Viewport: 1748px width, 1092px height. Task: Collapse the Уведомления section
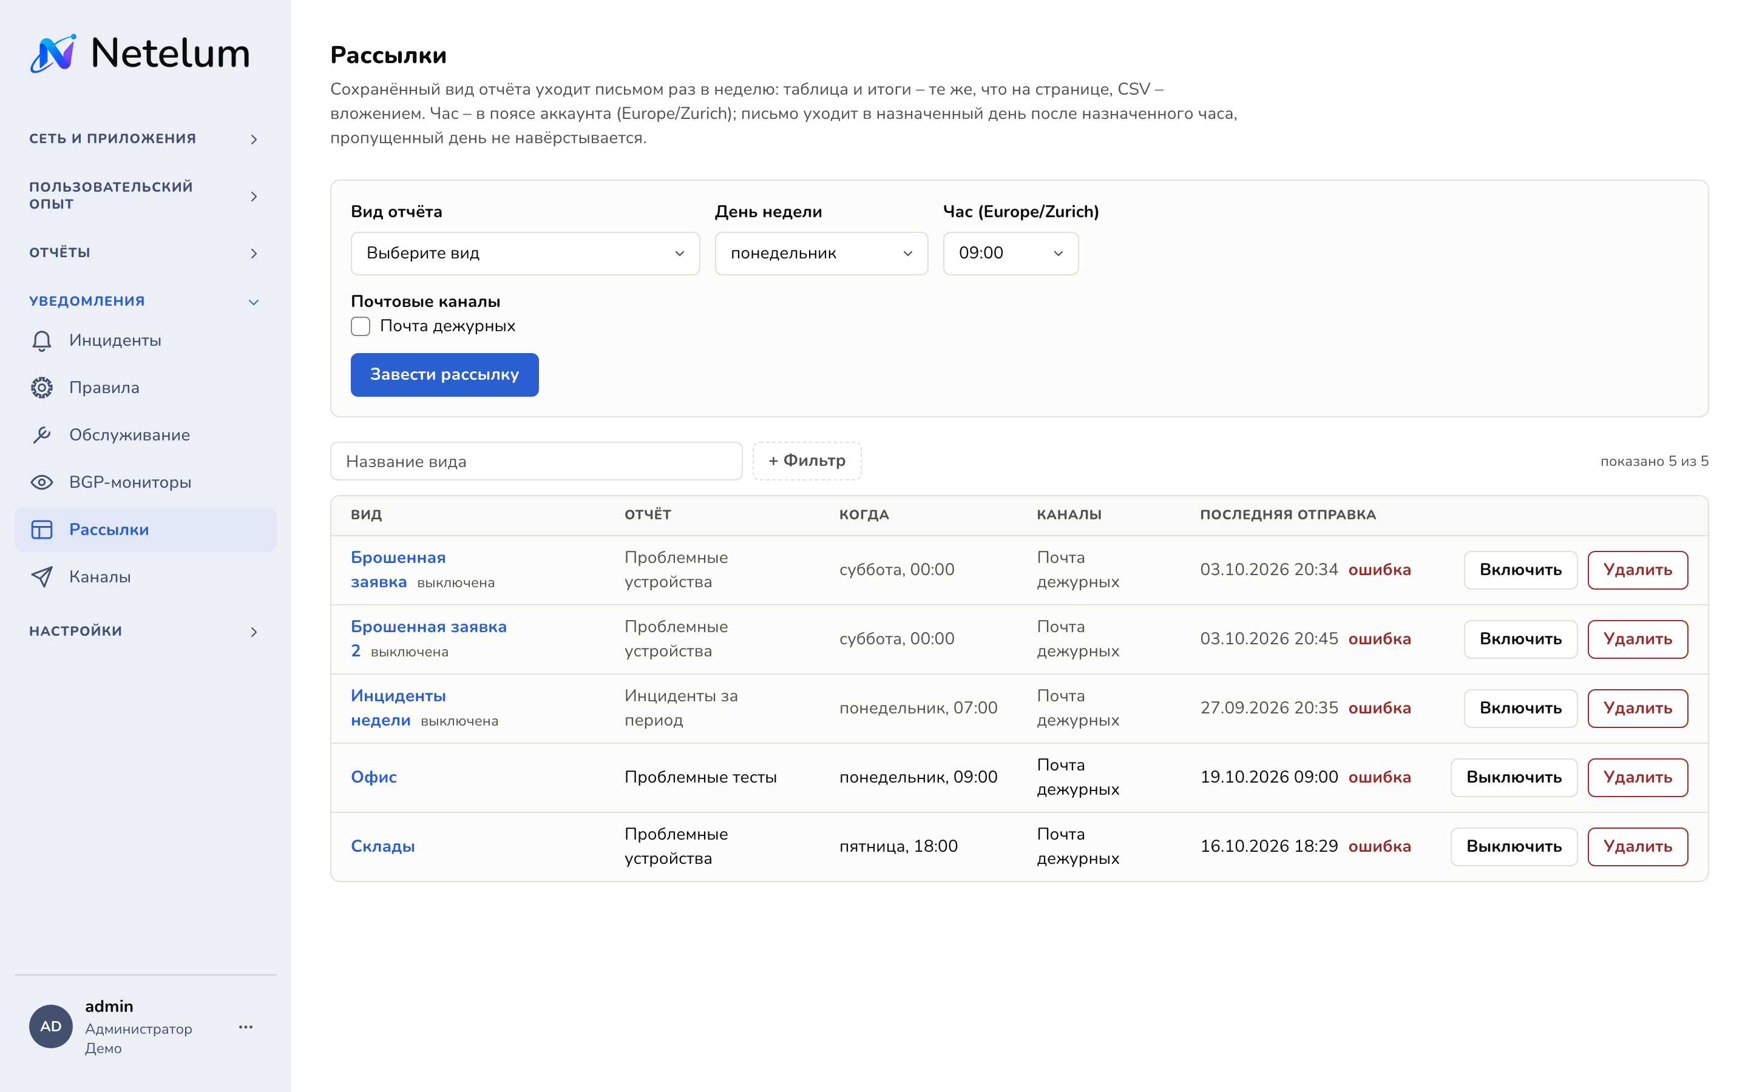(145, 301)
